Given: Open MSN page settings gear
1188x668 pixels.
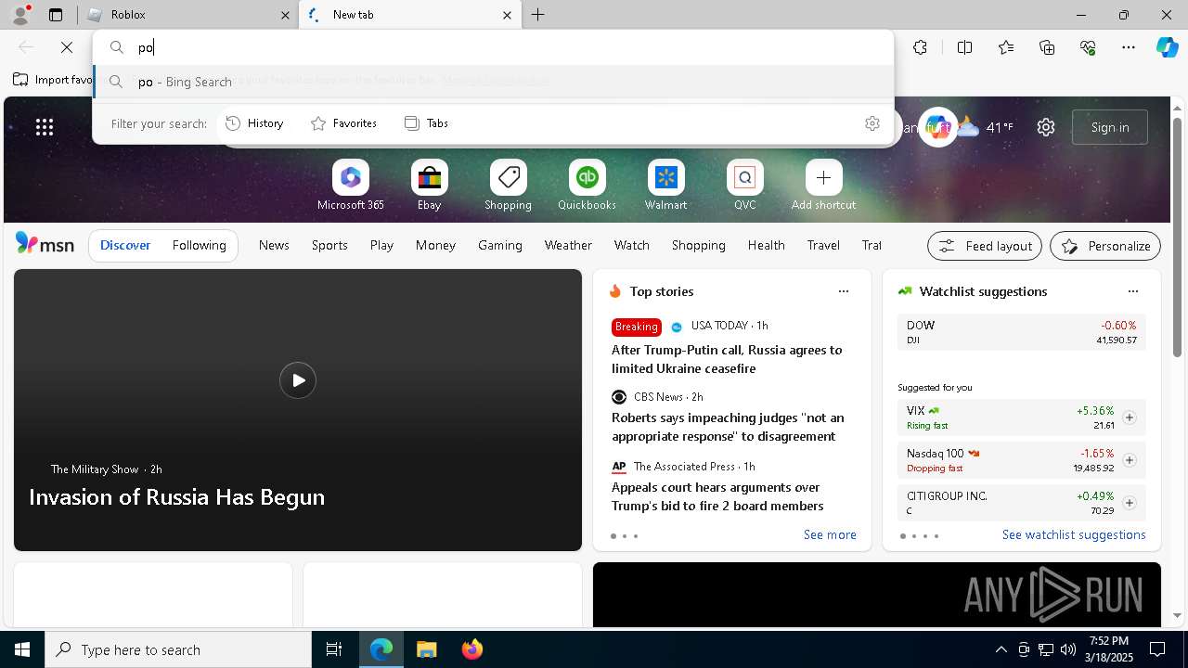Looking at the screenshot, I should click(1046, 127).
